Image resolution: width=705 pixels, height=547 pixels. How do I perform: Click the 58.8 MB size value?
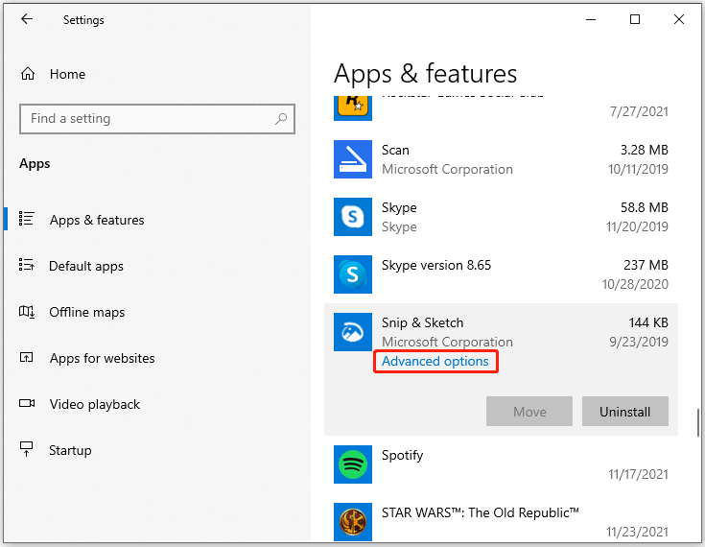click(x=645, y=207)
